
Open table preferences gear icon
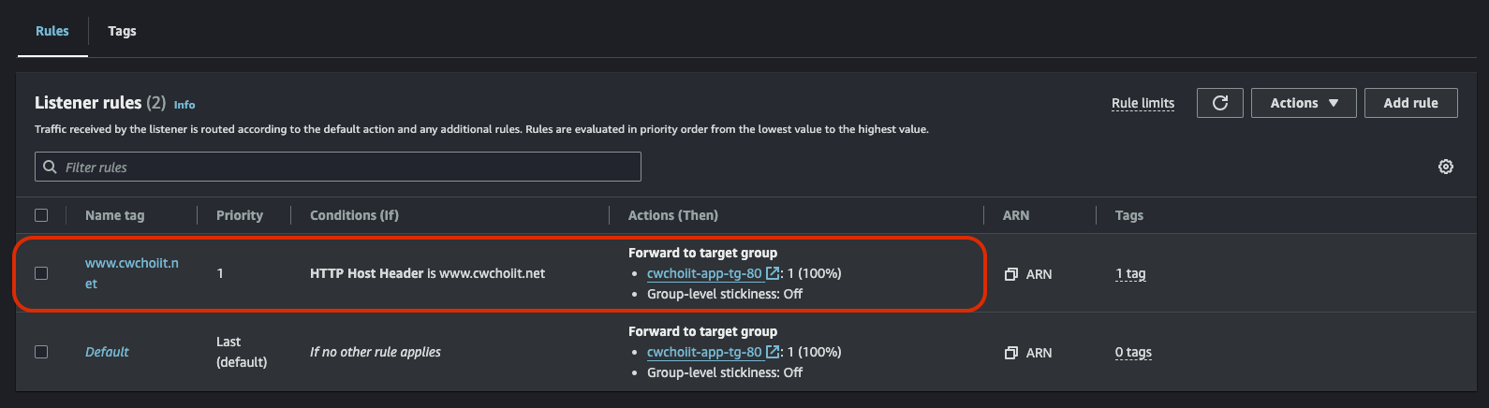click(1445, 167)
